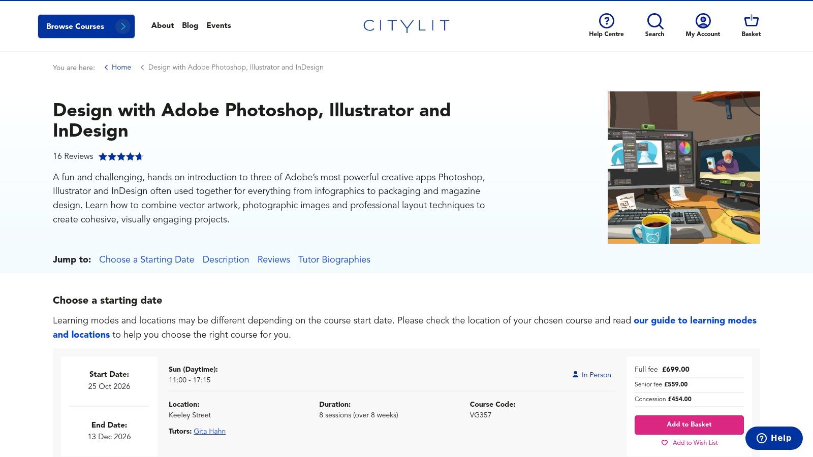The height and width of the screenshot is (457, 813).
Task: Jump to Tutor Biographies section
Action: 334,259
